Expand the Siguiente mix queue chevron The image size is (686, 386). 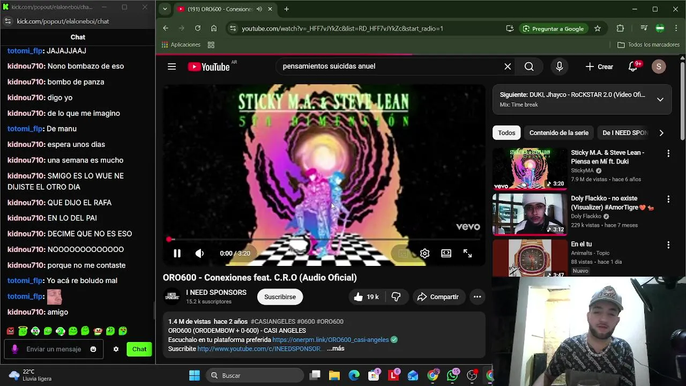[660, 100]
